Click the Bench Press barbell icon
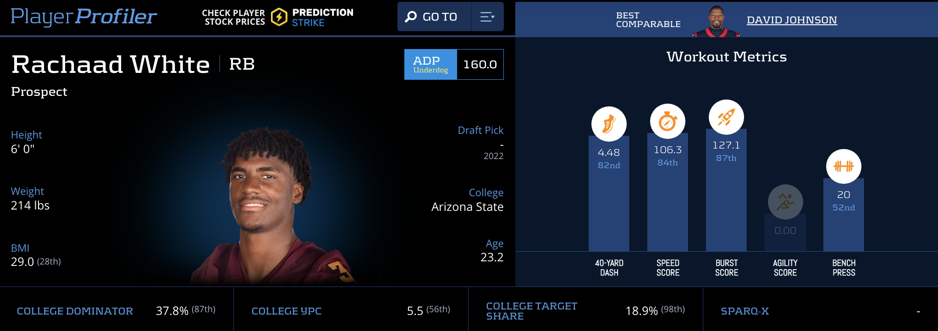This screenshot has width=938, height=331. click(844, 166)
